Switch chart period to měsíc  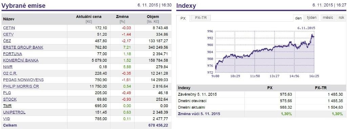pyautogui.click(x=328, y=18)
